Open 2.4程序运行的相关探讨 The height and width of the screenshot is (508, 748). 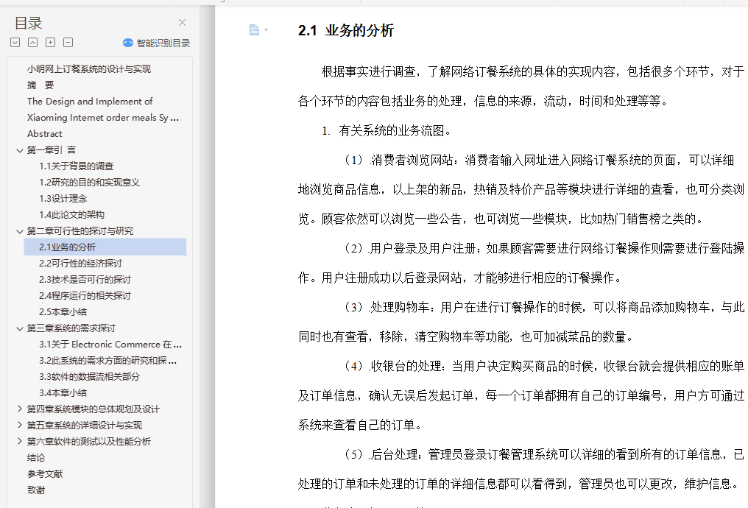[x=85, y=296]
